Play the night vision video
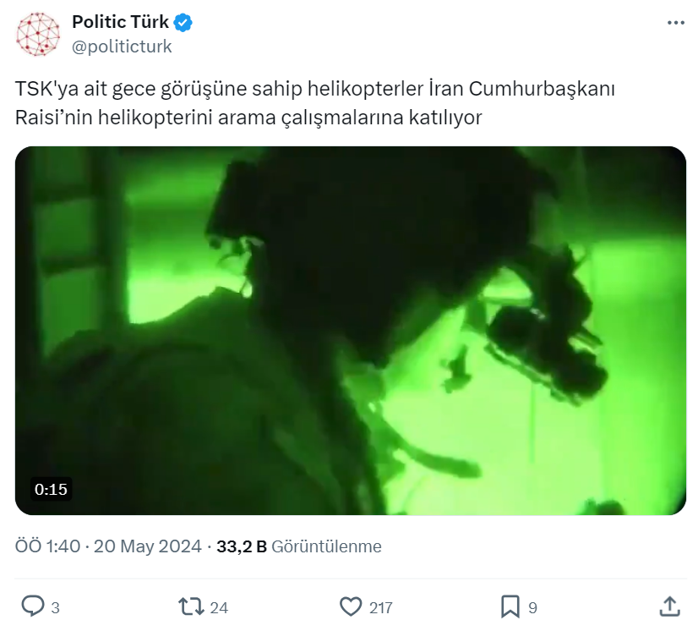 351,331
